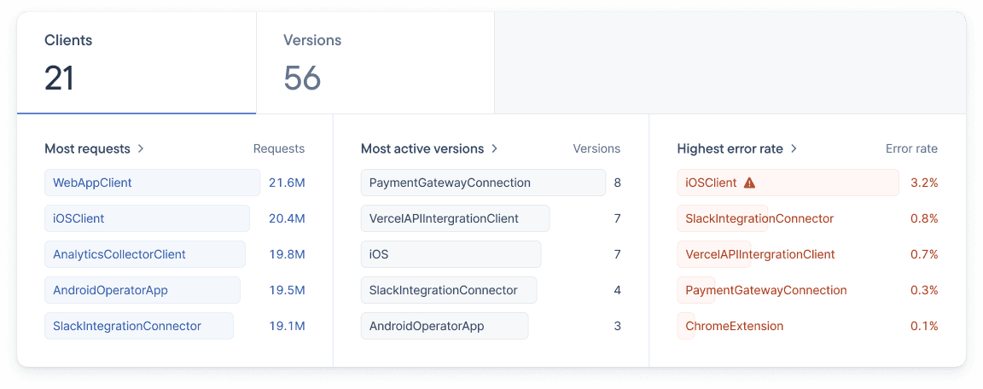The height and width of the screenshot is (389, 983).
Task: Expand Most requests chevron arrow
Action: tap(141, 148)
